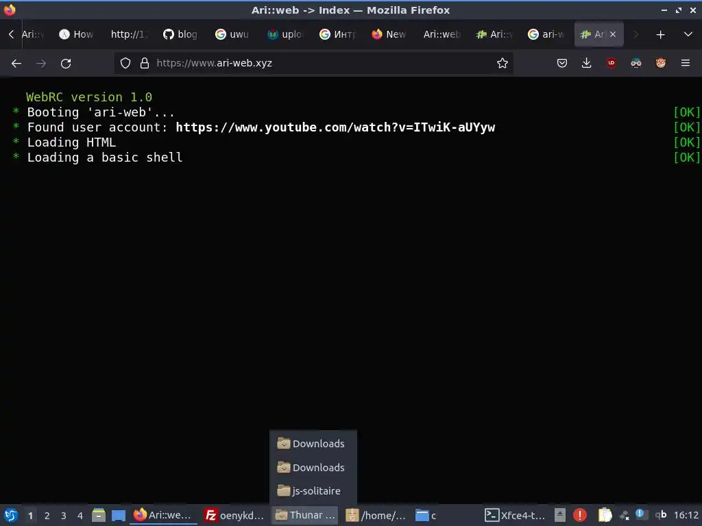Click the blue info-bubble tray icon

point(641,515)
